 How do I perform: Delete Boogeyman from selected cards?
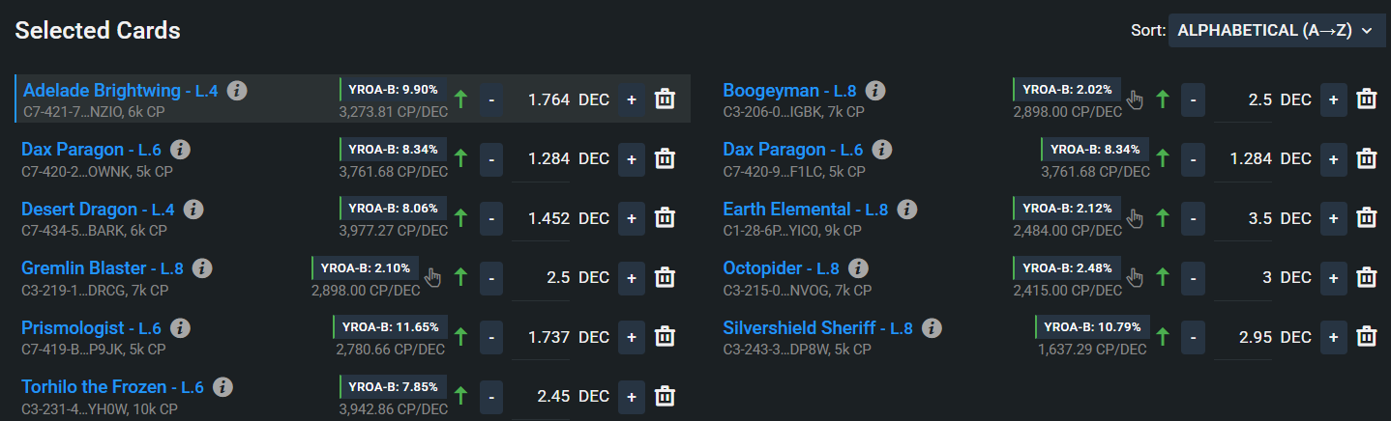point(1366,98)
